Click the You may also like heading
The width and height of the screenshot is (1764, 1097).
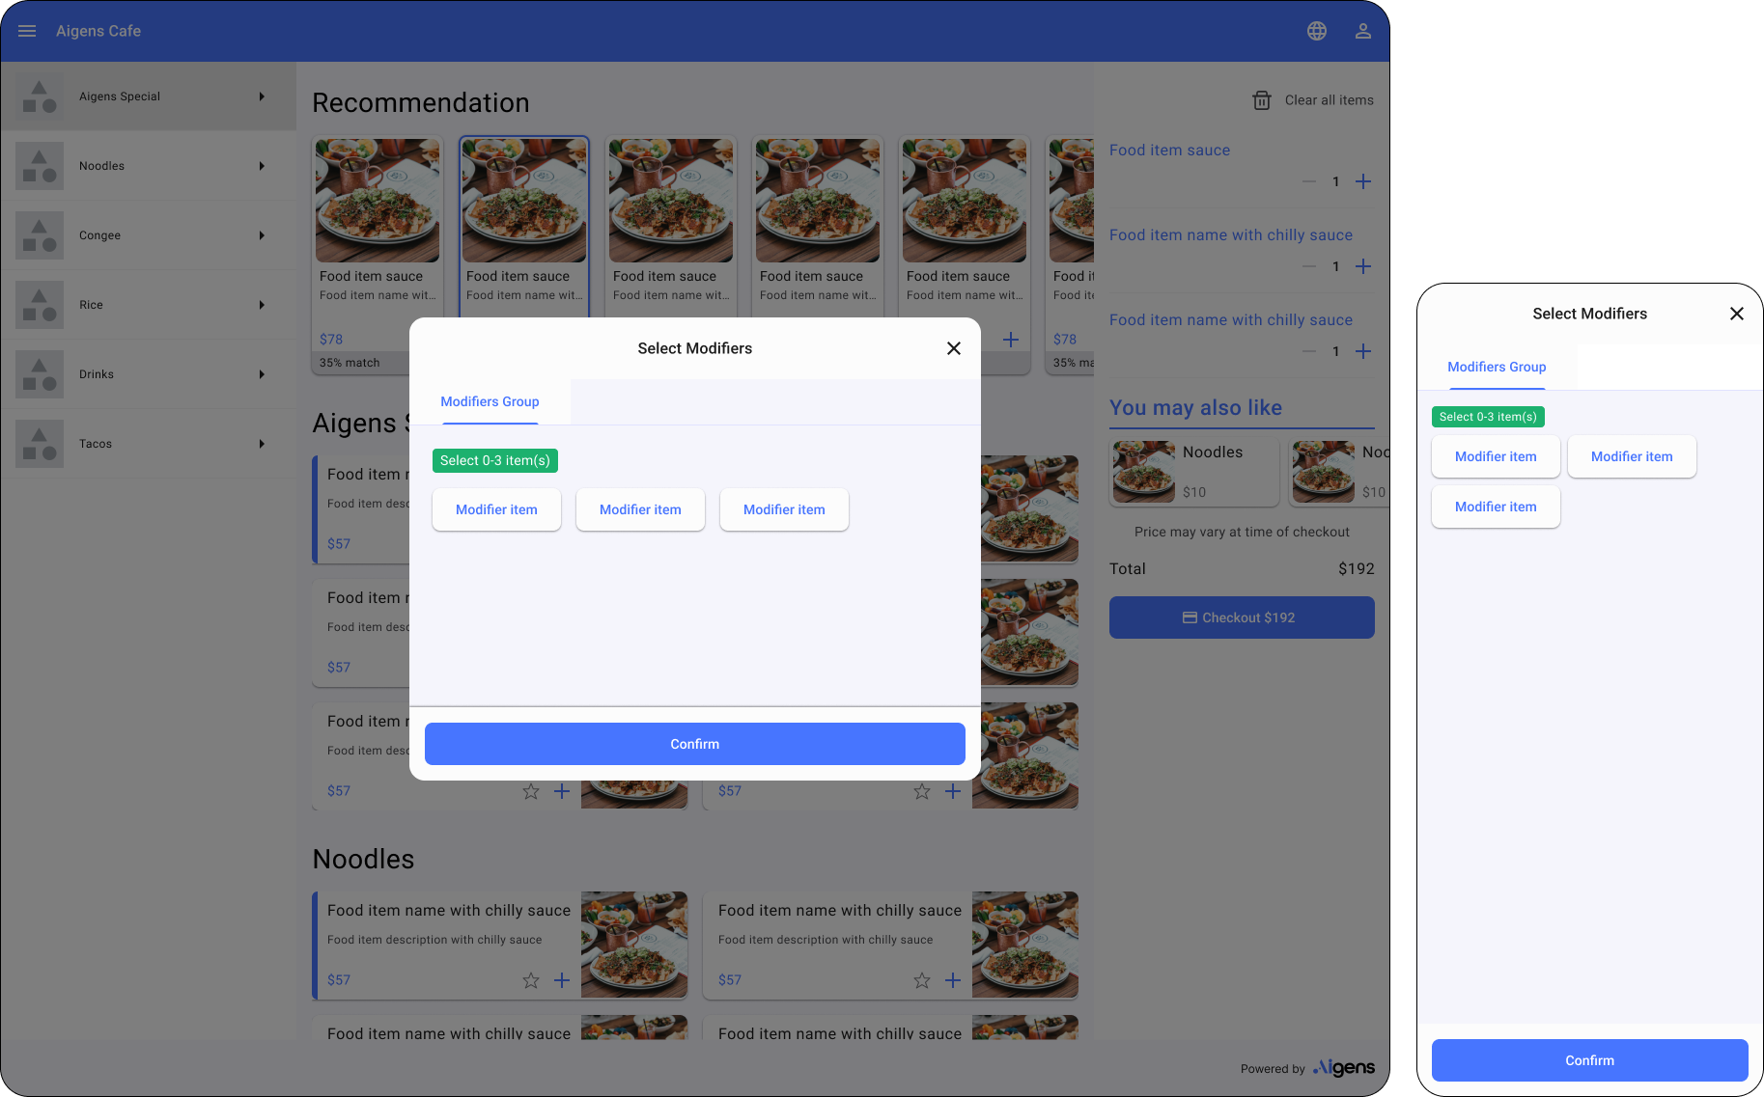click(x=1195, y=407)
